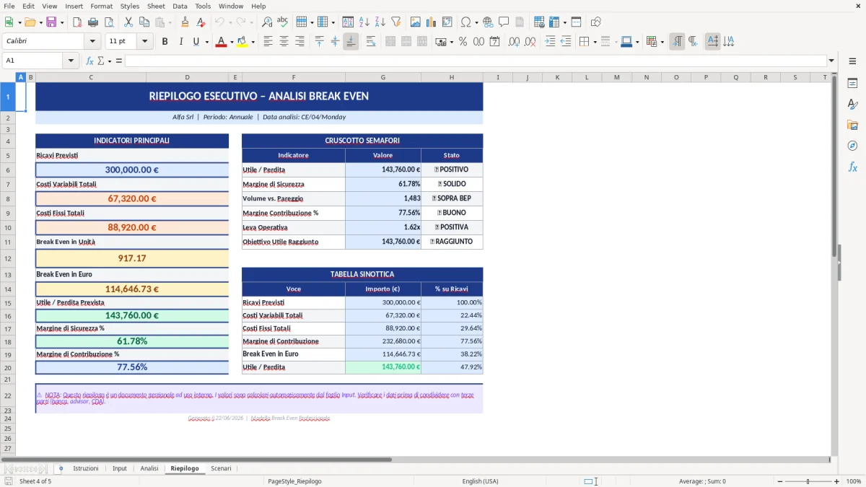Toggle Align Left
The image size is (866, 487).
tap(268, 42)
